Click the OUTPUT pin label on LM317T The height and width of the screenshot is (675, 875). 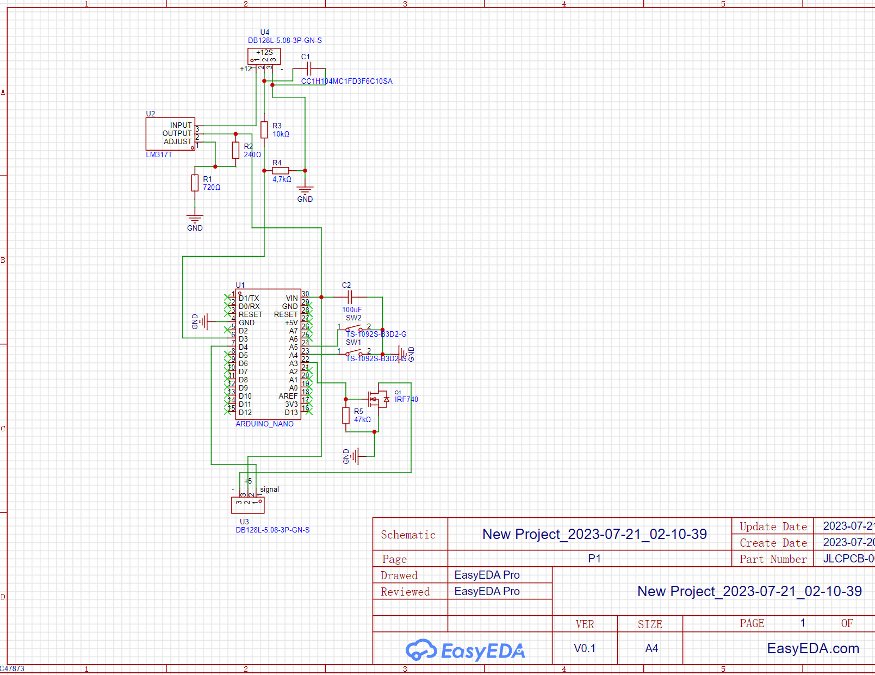[x=177, y=133]
